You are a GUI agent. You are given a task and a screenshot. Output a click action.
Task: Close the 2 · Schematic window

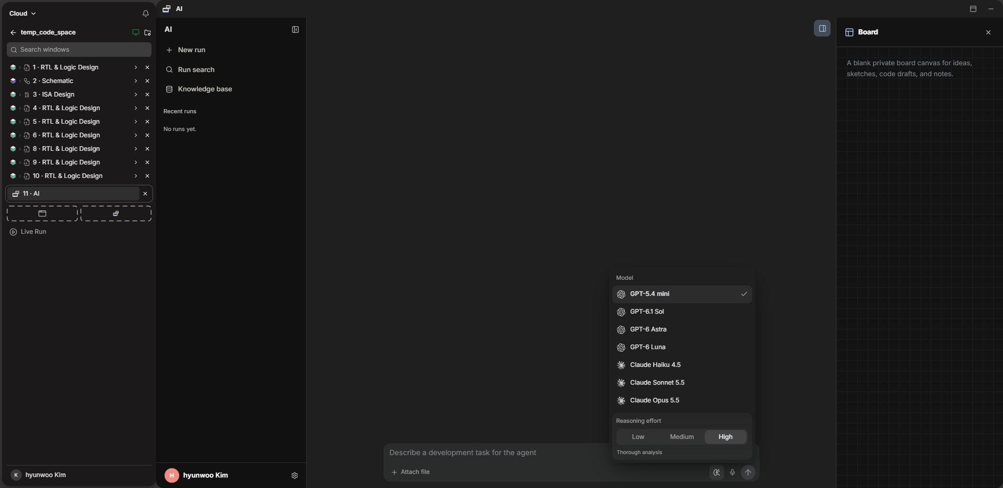pos(147,81)
